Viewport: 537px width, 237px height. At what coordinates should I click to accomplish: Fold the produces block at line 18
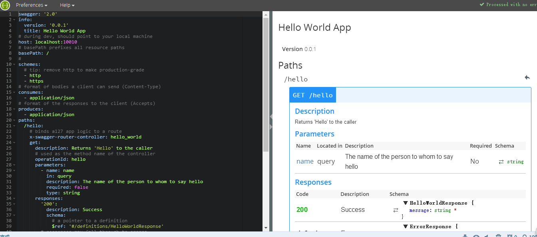tap(15, 109)
